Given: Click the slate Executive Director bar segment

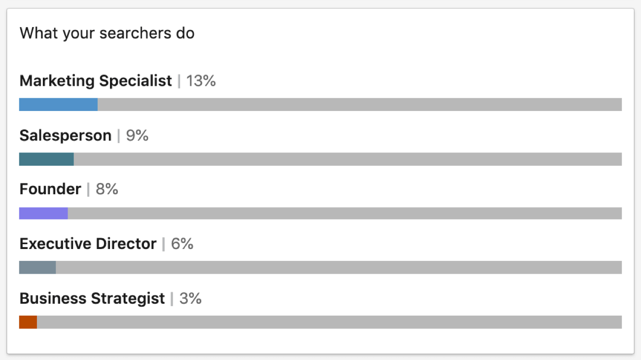Looking at the screenshot, I should pos(37,267).
